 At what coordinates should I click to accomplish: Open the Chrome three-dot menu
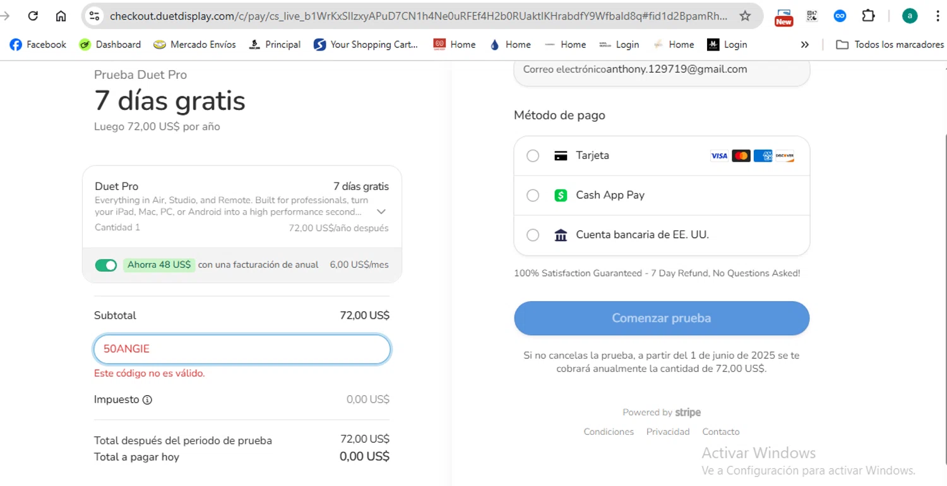coord(938,16)
